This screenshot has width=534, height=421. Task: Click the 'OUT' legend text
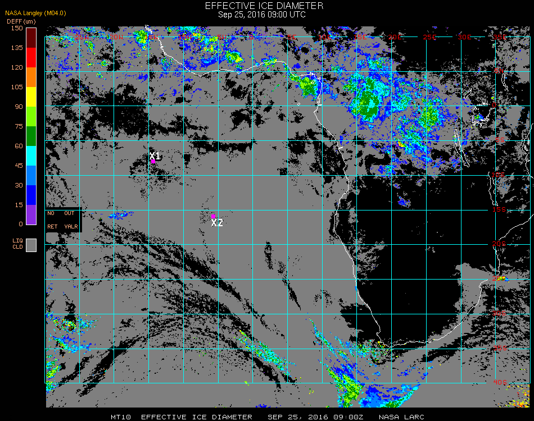point(69,213)
